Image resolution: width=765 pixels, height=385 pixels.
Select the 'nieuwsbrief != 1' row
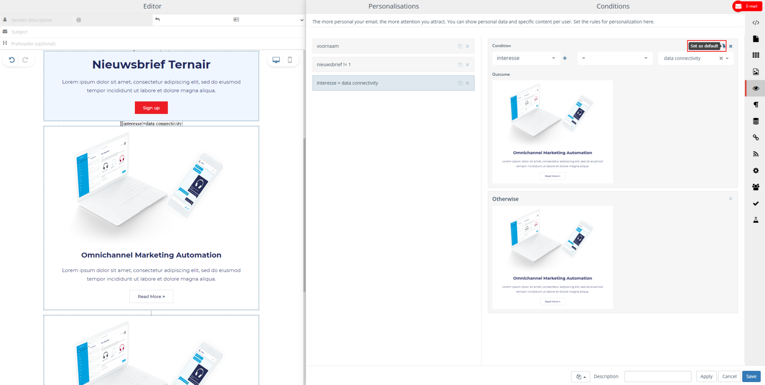click(x=393, y=65)
